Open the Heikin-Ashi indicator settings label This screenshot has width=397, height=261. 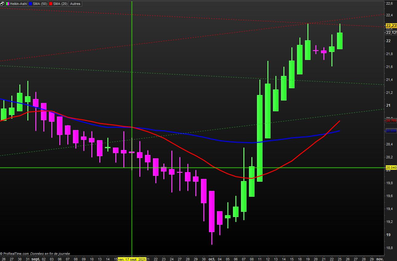pyautogui.click(x=18, y=4)
